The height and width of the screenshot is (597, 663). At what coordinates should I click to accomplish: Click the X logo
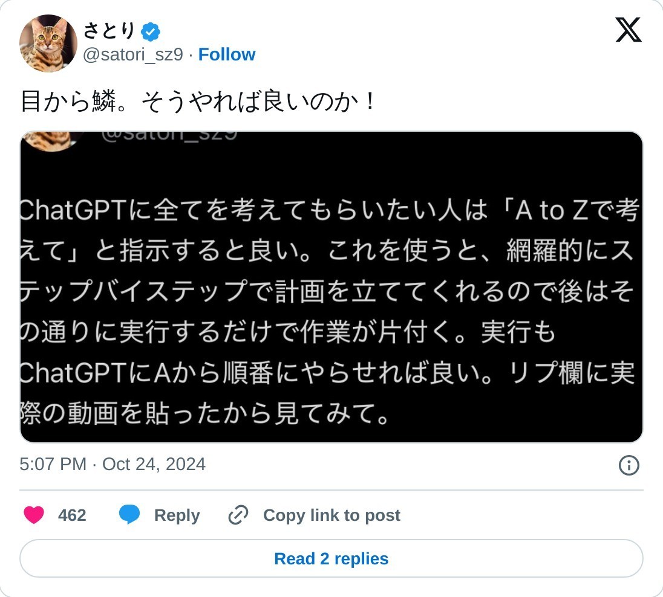click(x=628, y=30)
